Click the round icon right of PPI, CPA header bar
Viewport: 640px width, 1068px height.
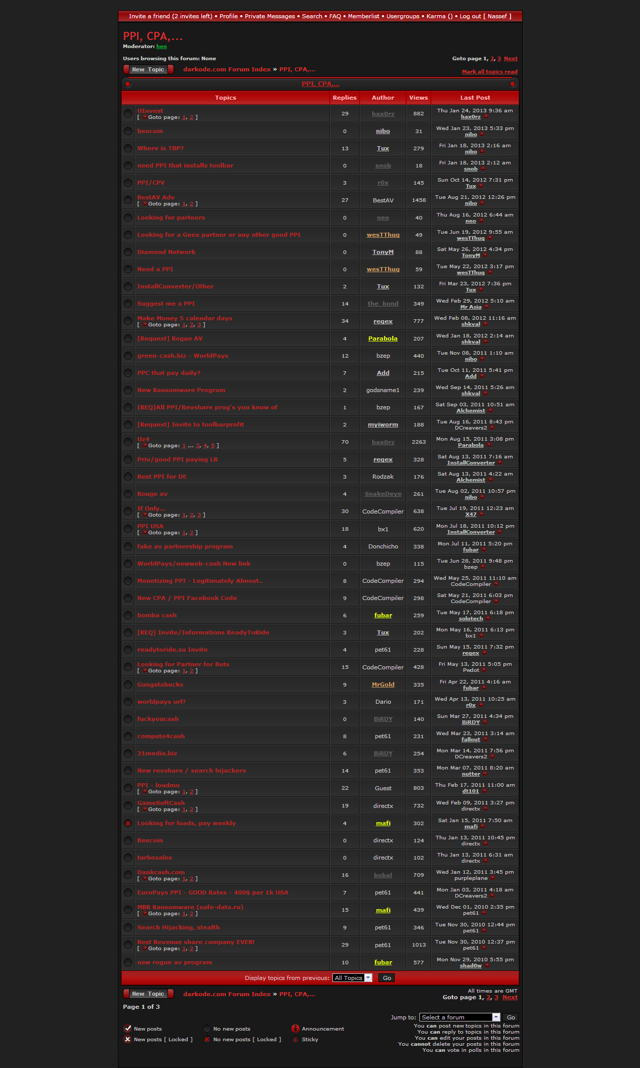513,84
